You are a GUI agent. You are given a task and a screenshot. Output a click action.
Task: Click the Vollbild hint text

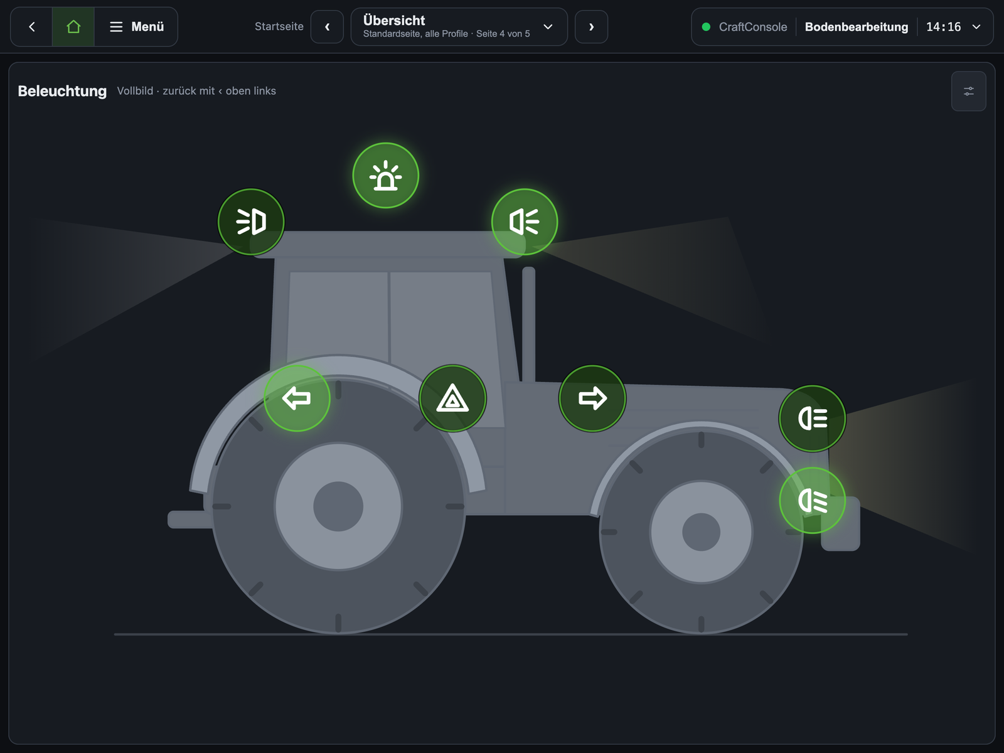(196, 91)
